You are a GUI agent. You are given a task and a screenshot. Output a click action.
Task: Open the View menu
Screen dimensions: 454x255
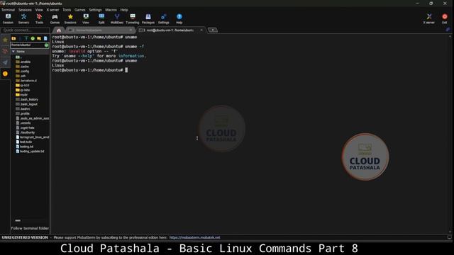[39, 10]
